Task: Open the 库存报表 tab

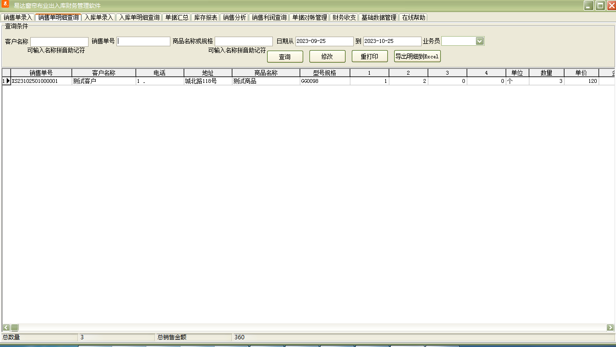Action: click(204, 17)
